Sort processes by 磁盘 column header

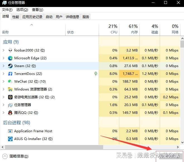(150, 30)
